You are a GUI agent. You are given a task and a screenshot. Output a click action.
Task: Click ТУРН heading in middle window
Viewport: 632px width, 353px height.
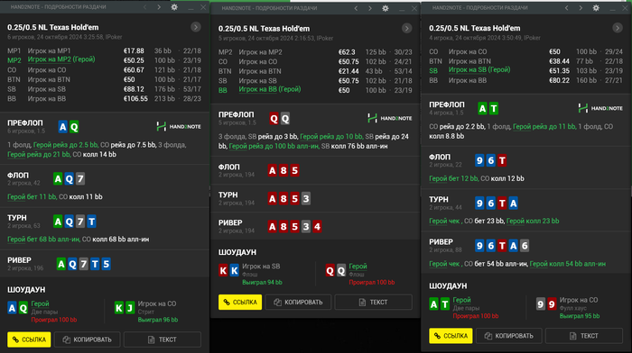pos(228,195)
